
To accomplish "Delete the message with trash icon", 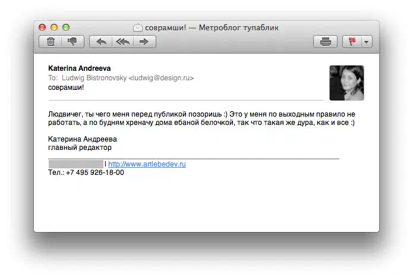I will point(51,42).
